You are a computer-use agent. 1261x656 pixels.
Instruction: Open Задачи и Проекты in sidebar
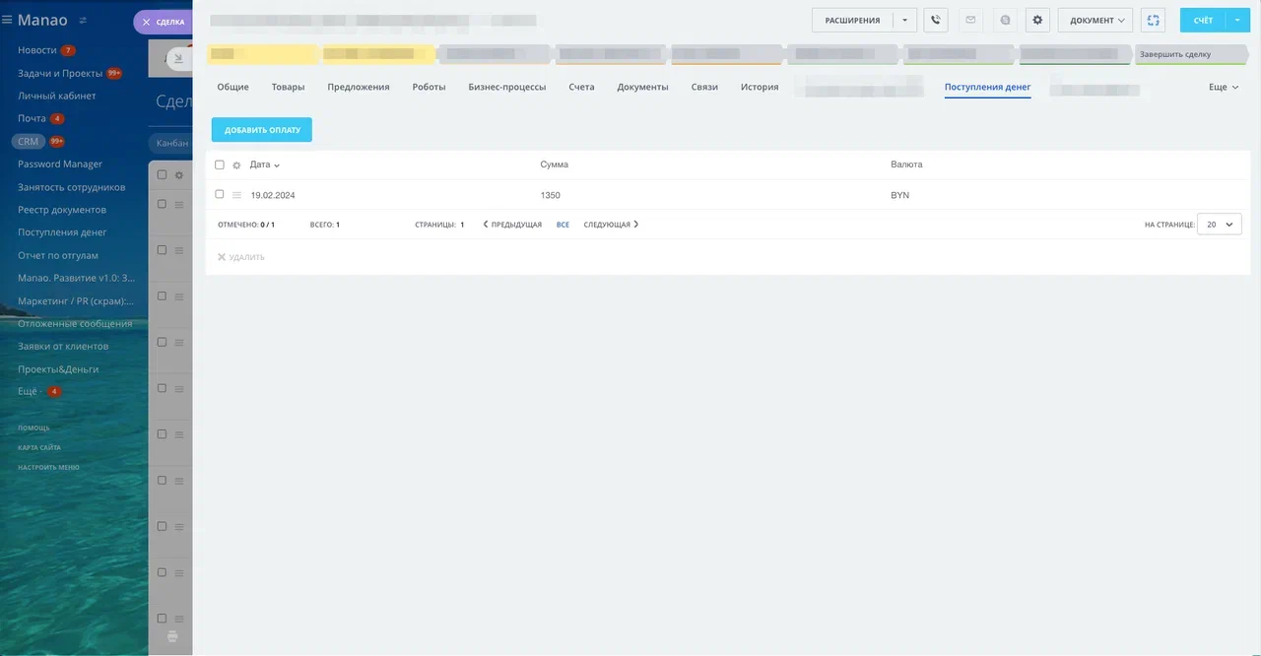coord(60,73)
